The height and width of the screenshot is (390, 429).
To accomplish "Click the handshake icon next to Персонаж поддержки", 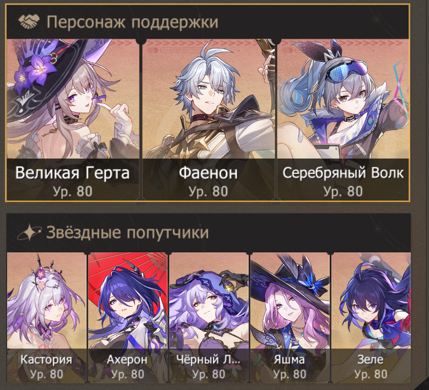I will [x=29, y=22].
